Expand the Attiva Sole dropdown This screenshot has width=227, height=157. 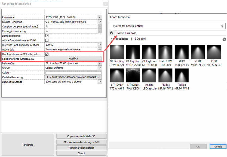tap(100, 49)
